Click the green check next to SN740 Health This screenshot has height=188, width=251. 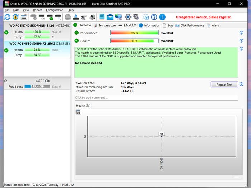pos(6,33)
